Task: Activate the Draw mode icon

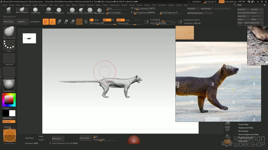Action: pos(53,21)
